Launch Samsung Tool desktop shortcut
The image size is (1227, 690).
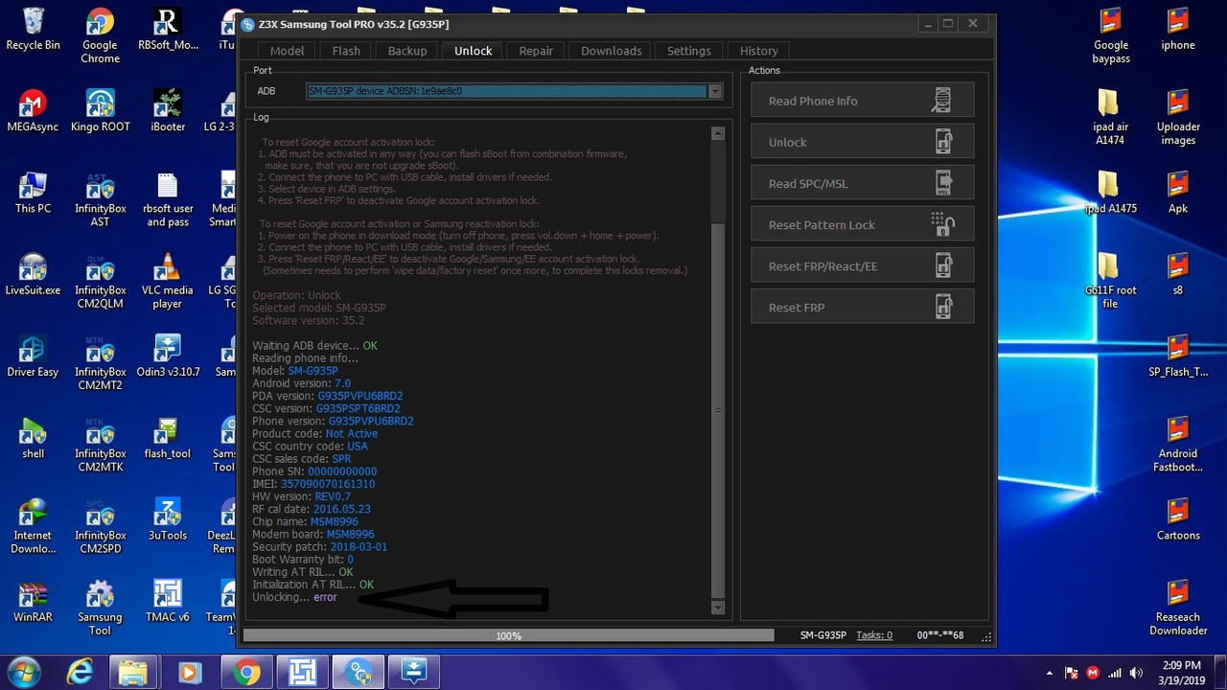pos(100,609)
